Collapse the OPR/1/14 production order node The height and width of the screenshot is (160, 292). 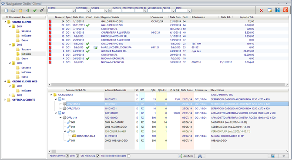pyautogui.click(x=60, y=118)
